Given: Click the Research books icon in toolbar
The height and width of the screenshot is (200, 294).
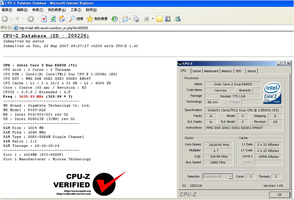Looking at the screenshot, I should click(x=168, y=19).
